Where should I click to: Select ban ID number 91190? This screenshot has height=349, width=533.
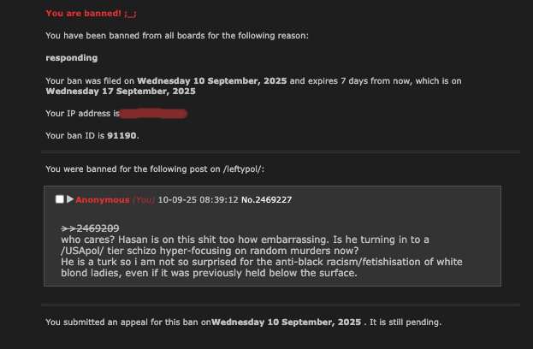121,136
